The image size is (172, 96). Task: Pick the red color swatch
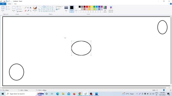pos(87,7)
